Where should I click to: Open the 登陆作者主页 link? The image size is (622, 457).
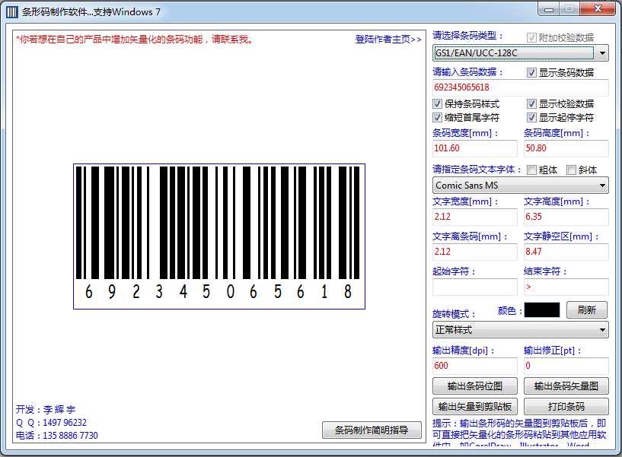(388, 40)
